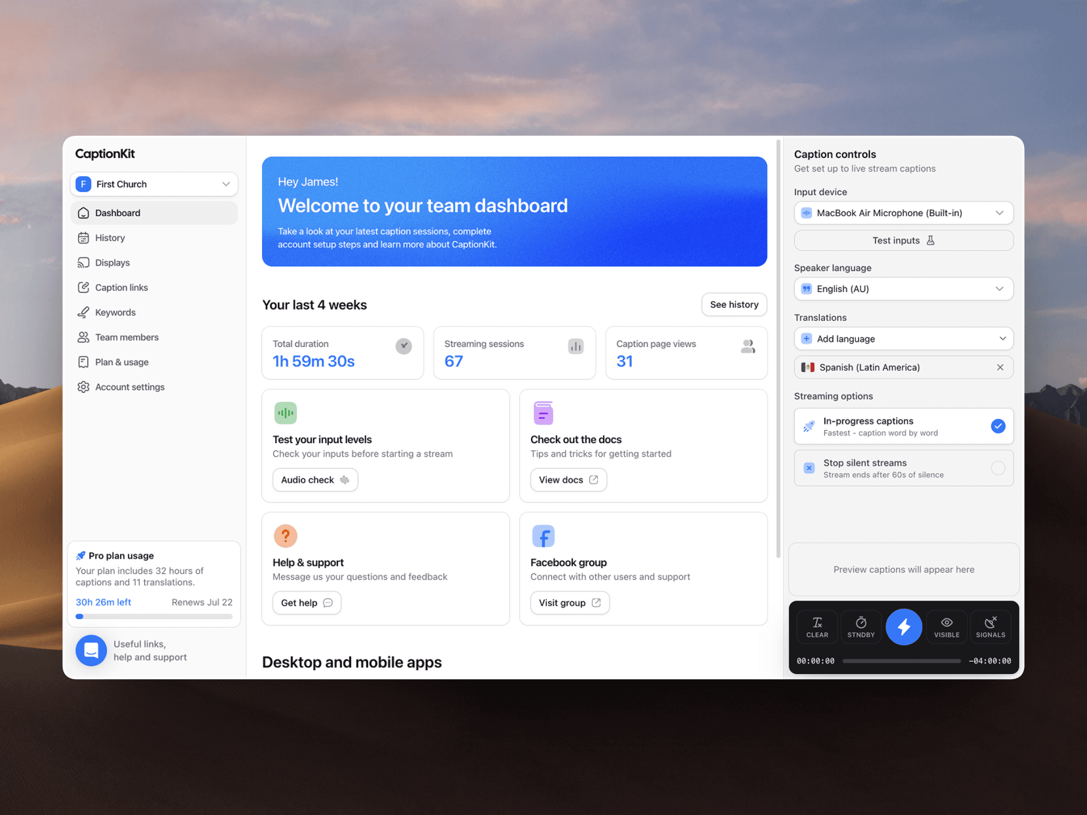The width and height of the screenshot is (1087, 815).
Task: Toggle the VISIBLE eye control
Action: tap(947, 627)
